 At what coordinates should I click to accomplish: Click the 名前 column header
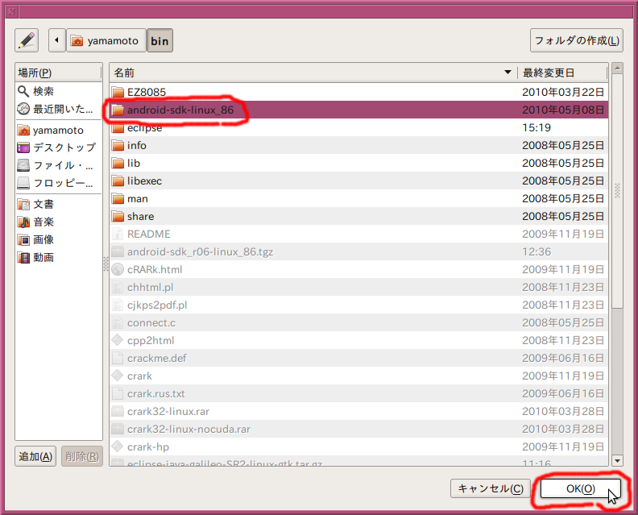[313, 73]
